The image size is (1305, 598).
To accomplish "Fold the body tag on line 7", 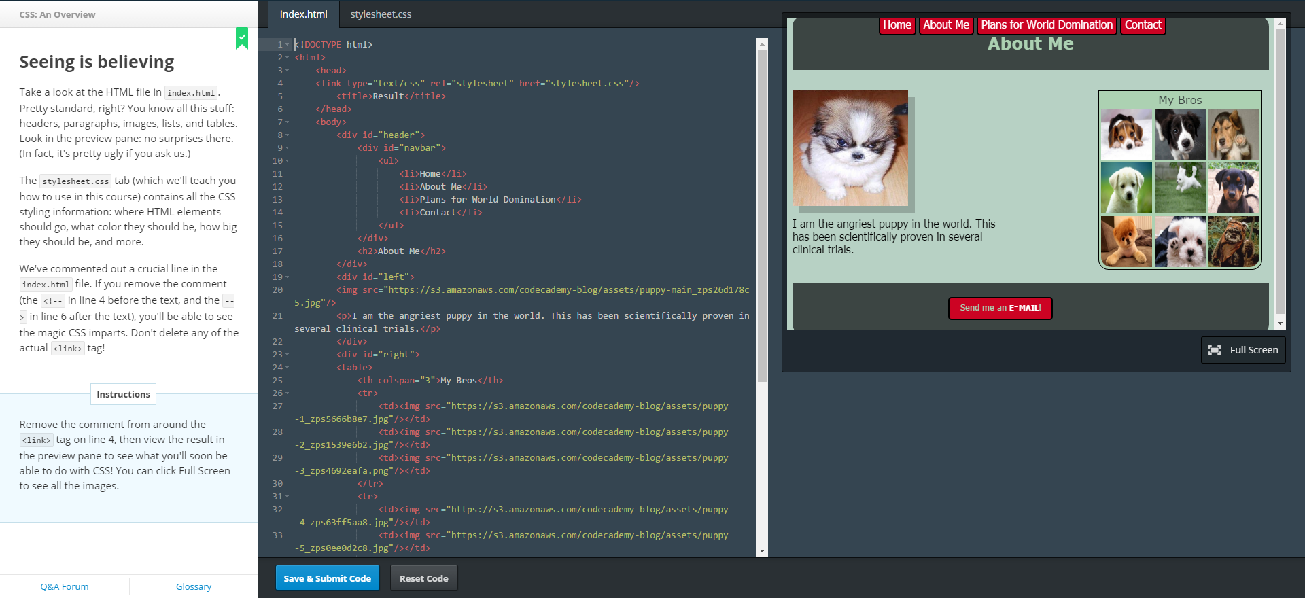I will tap(288, 122).
